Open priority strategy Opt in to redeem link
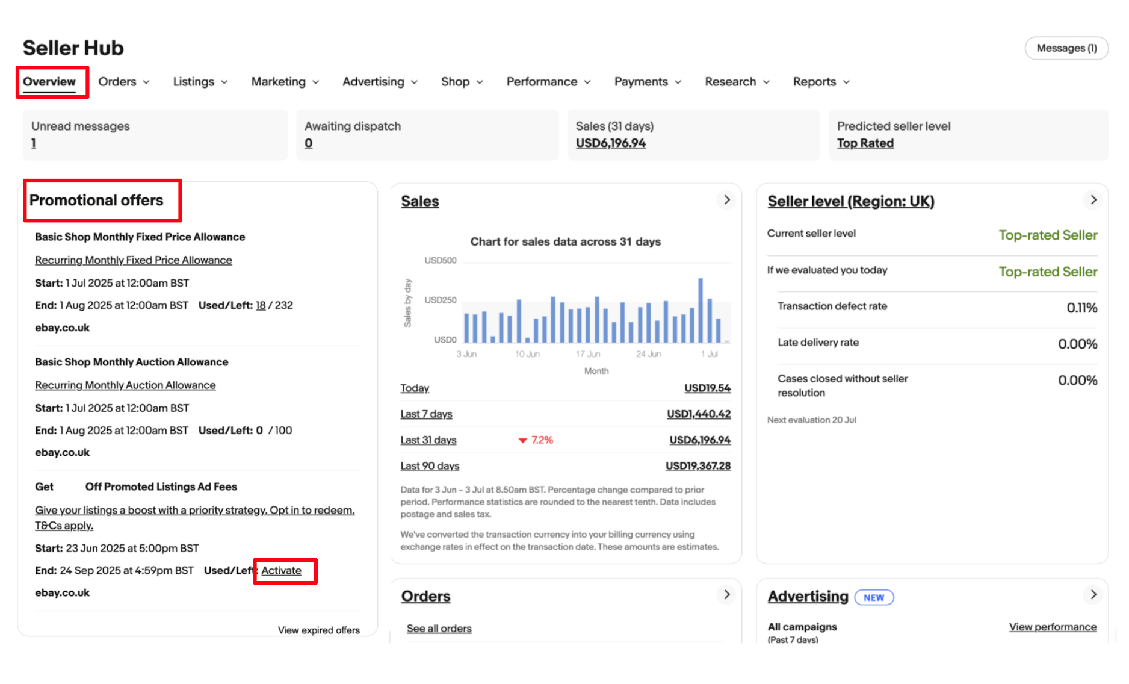 (194, 518)
